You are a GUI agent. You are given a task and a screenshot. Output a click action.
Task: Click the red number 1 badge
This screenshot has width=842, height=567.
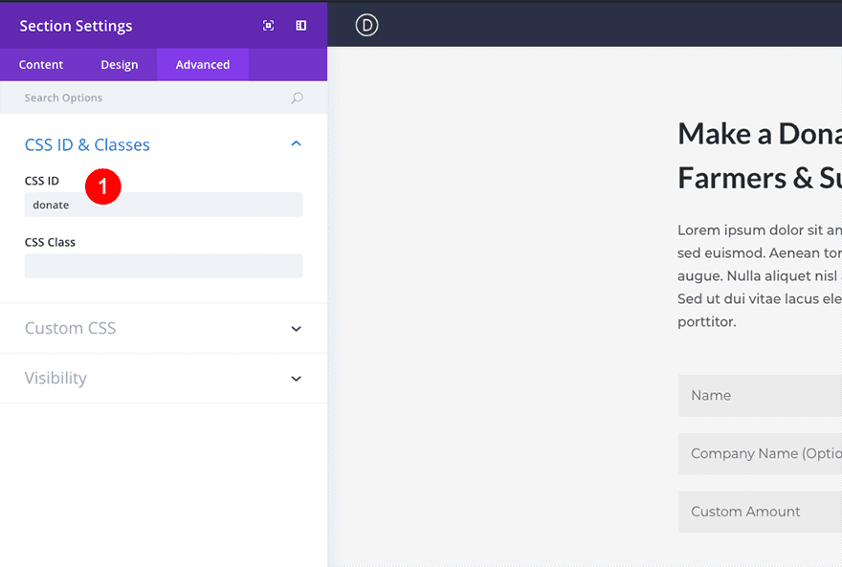102,186
